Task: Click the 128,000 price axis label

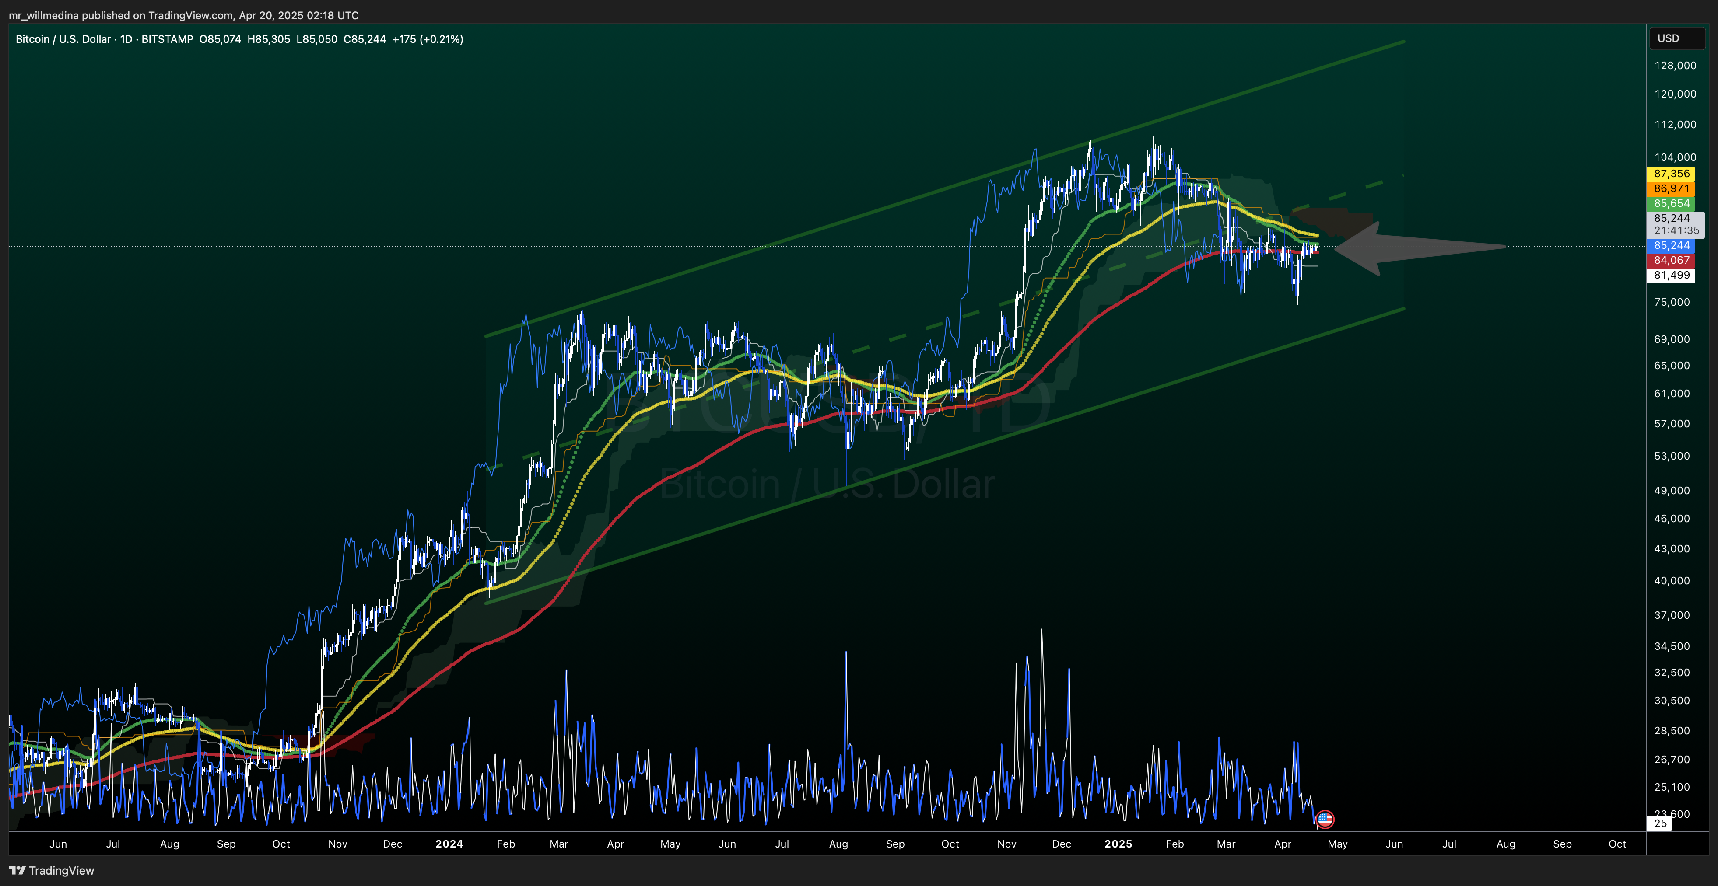Action: (1675, 65)
